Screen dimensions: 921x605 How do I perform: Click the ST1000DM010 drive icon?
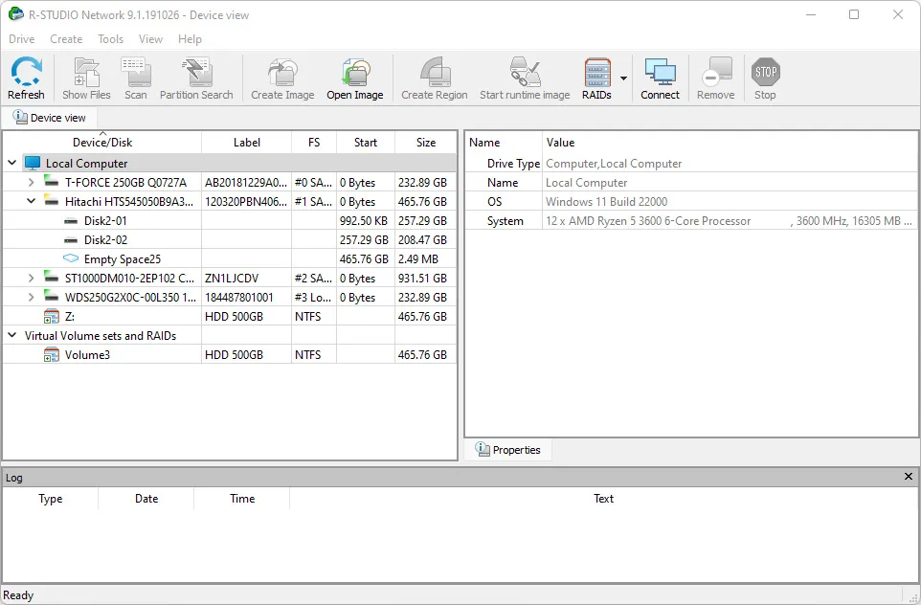(52, 278)
